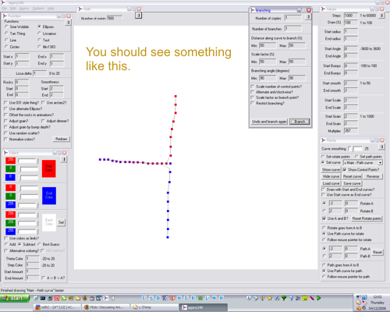Switch to the mIRC taskbar window
This screenshot has height=312, width=390.
tap(57, 307)
